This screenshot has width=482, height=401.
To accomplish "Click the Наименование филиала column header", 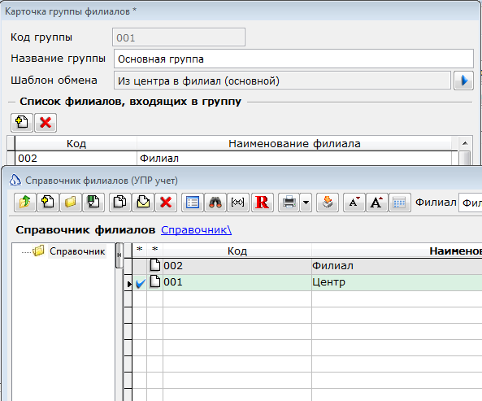I will (x=294, y=144).
